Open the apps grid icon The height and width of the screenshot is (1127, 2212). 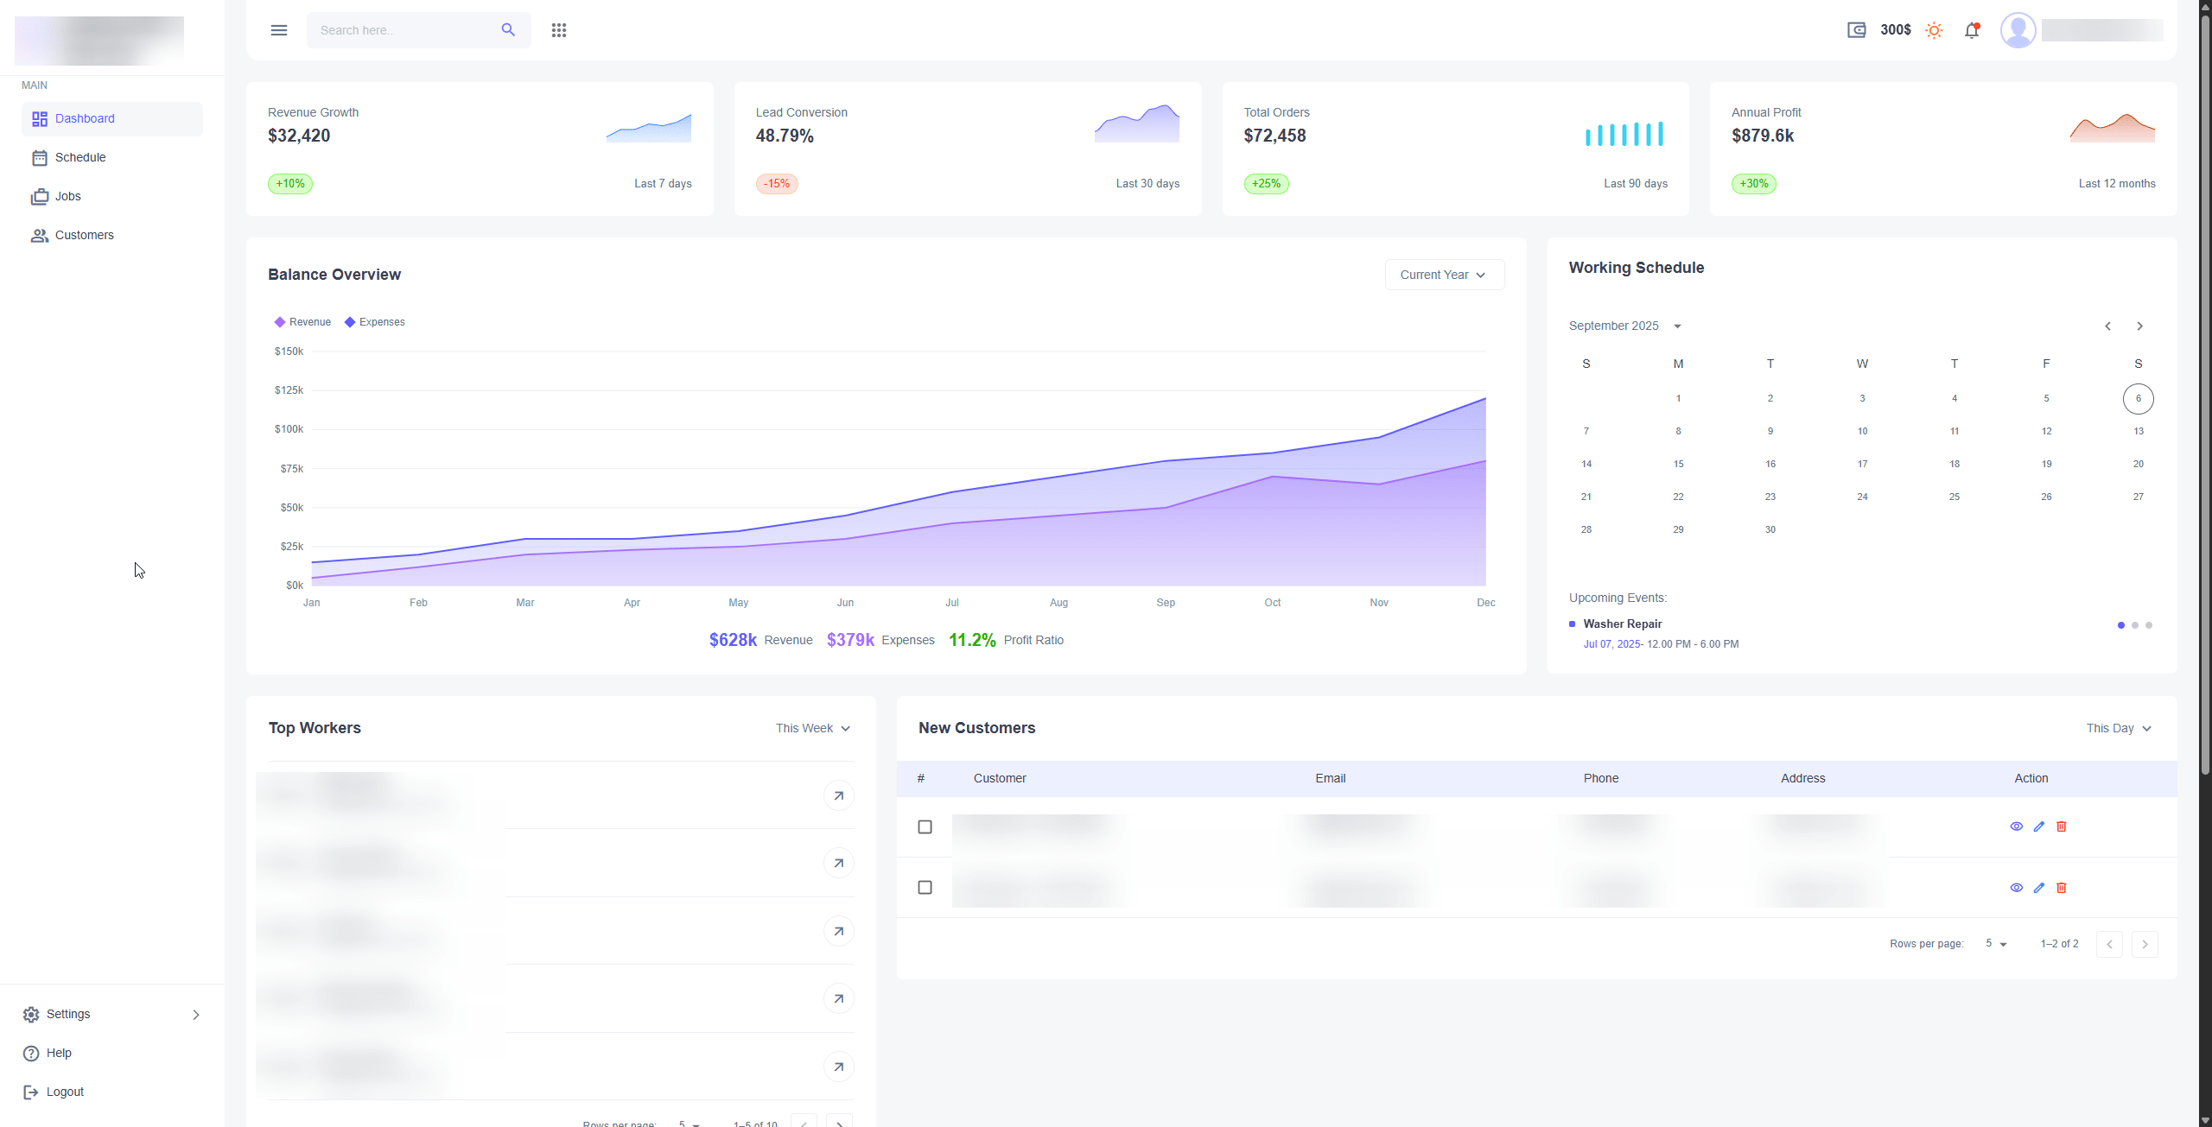(x=559, y=30)
